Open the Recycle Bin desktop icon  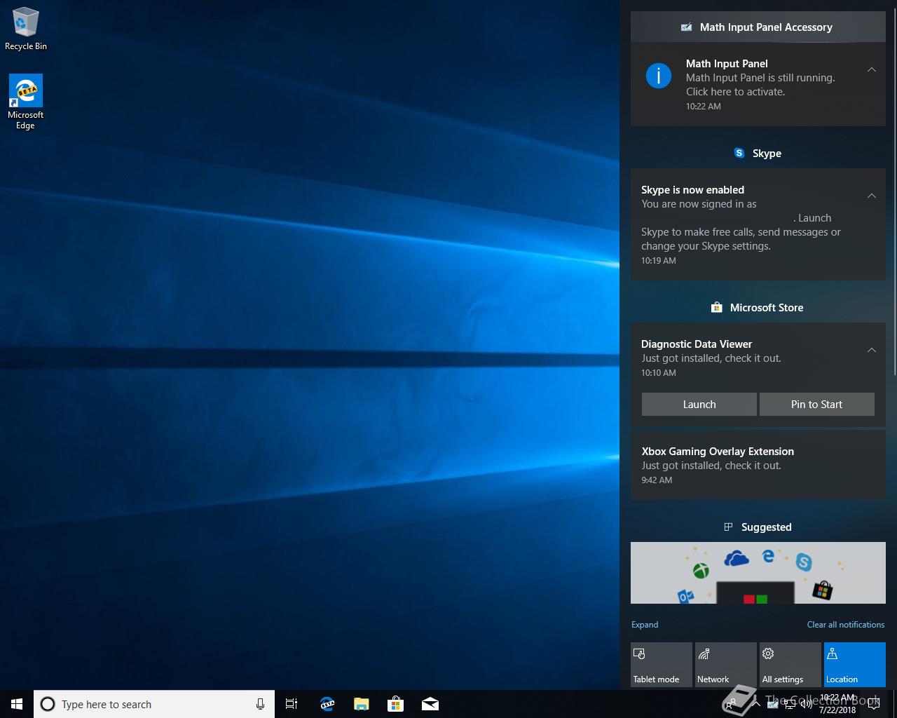(25, 29)
